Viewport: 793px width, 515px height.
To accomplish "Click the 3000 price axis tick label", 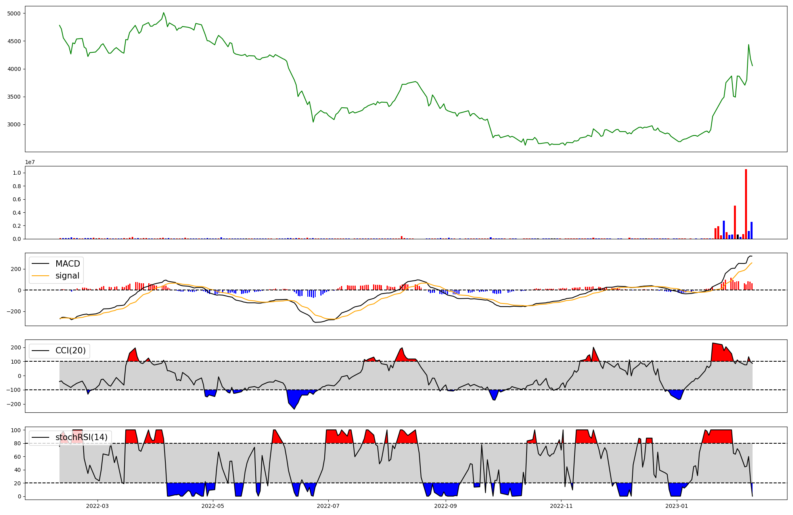I will click(13, 125).
